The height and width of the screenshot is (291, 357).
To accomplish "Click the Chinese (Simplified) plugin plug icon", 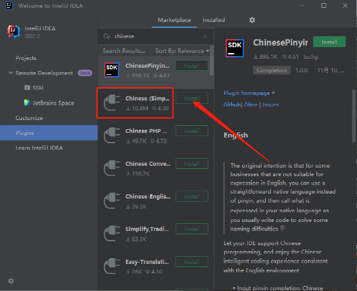I will (112, 103).
